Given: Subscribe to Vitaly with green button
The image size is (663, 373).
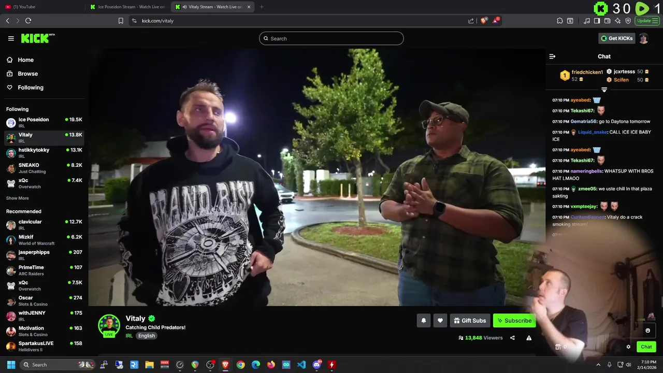Looking at the screenshot, I should tap(514, 321).
